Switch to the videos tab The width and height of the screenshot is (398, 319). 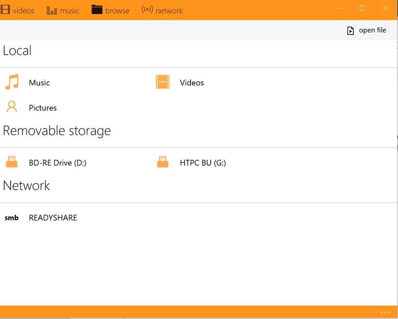tap(23, 11)
